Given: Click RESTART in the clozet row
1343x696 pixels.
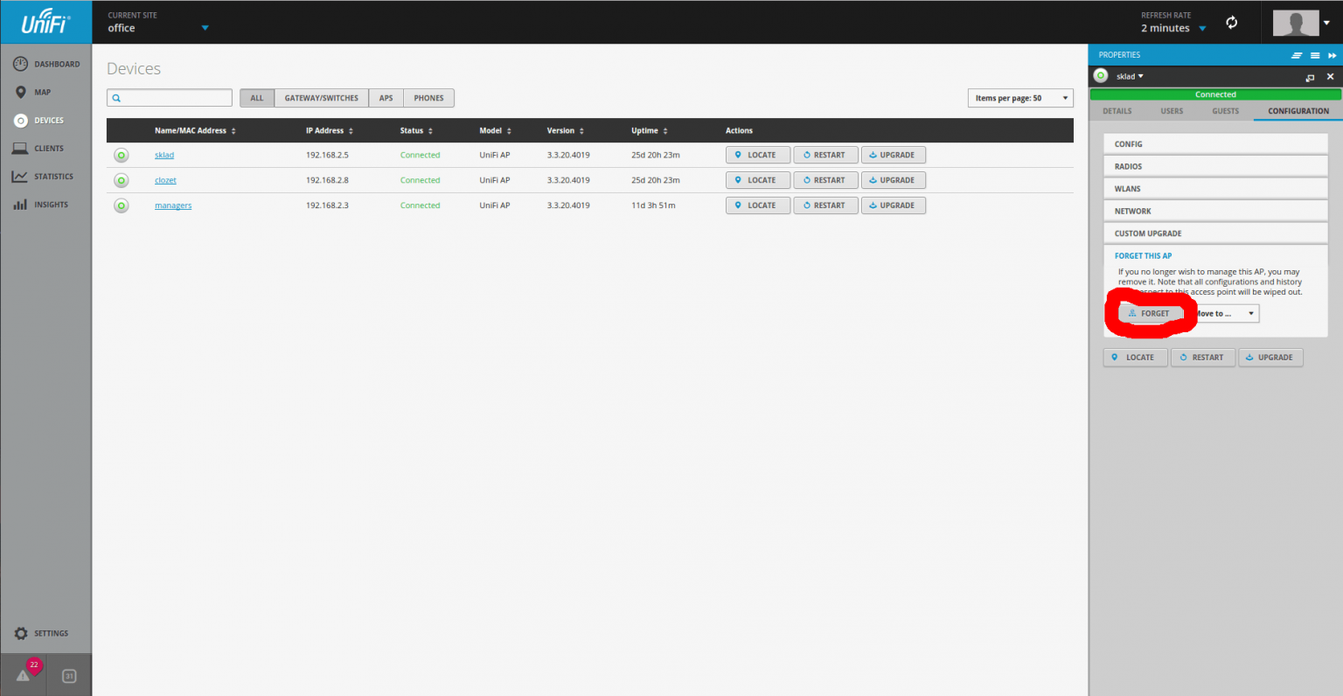Looking at the screenshot, I should point(825,180).
